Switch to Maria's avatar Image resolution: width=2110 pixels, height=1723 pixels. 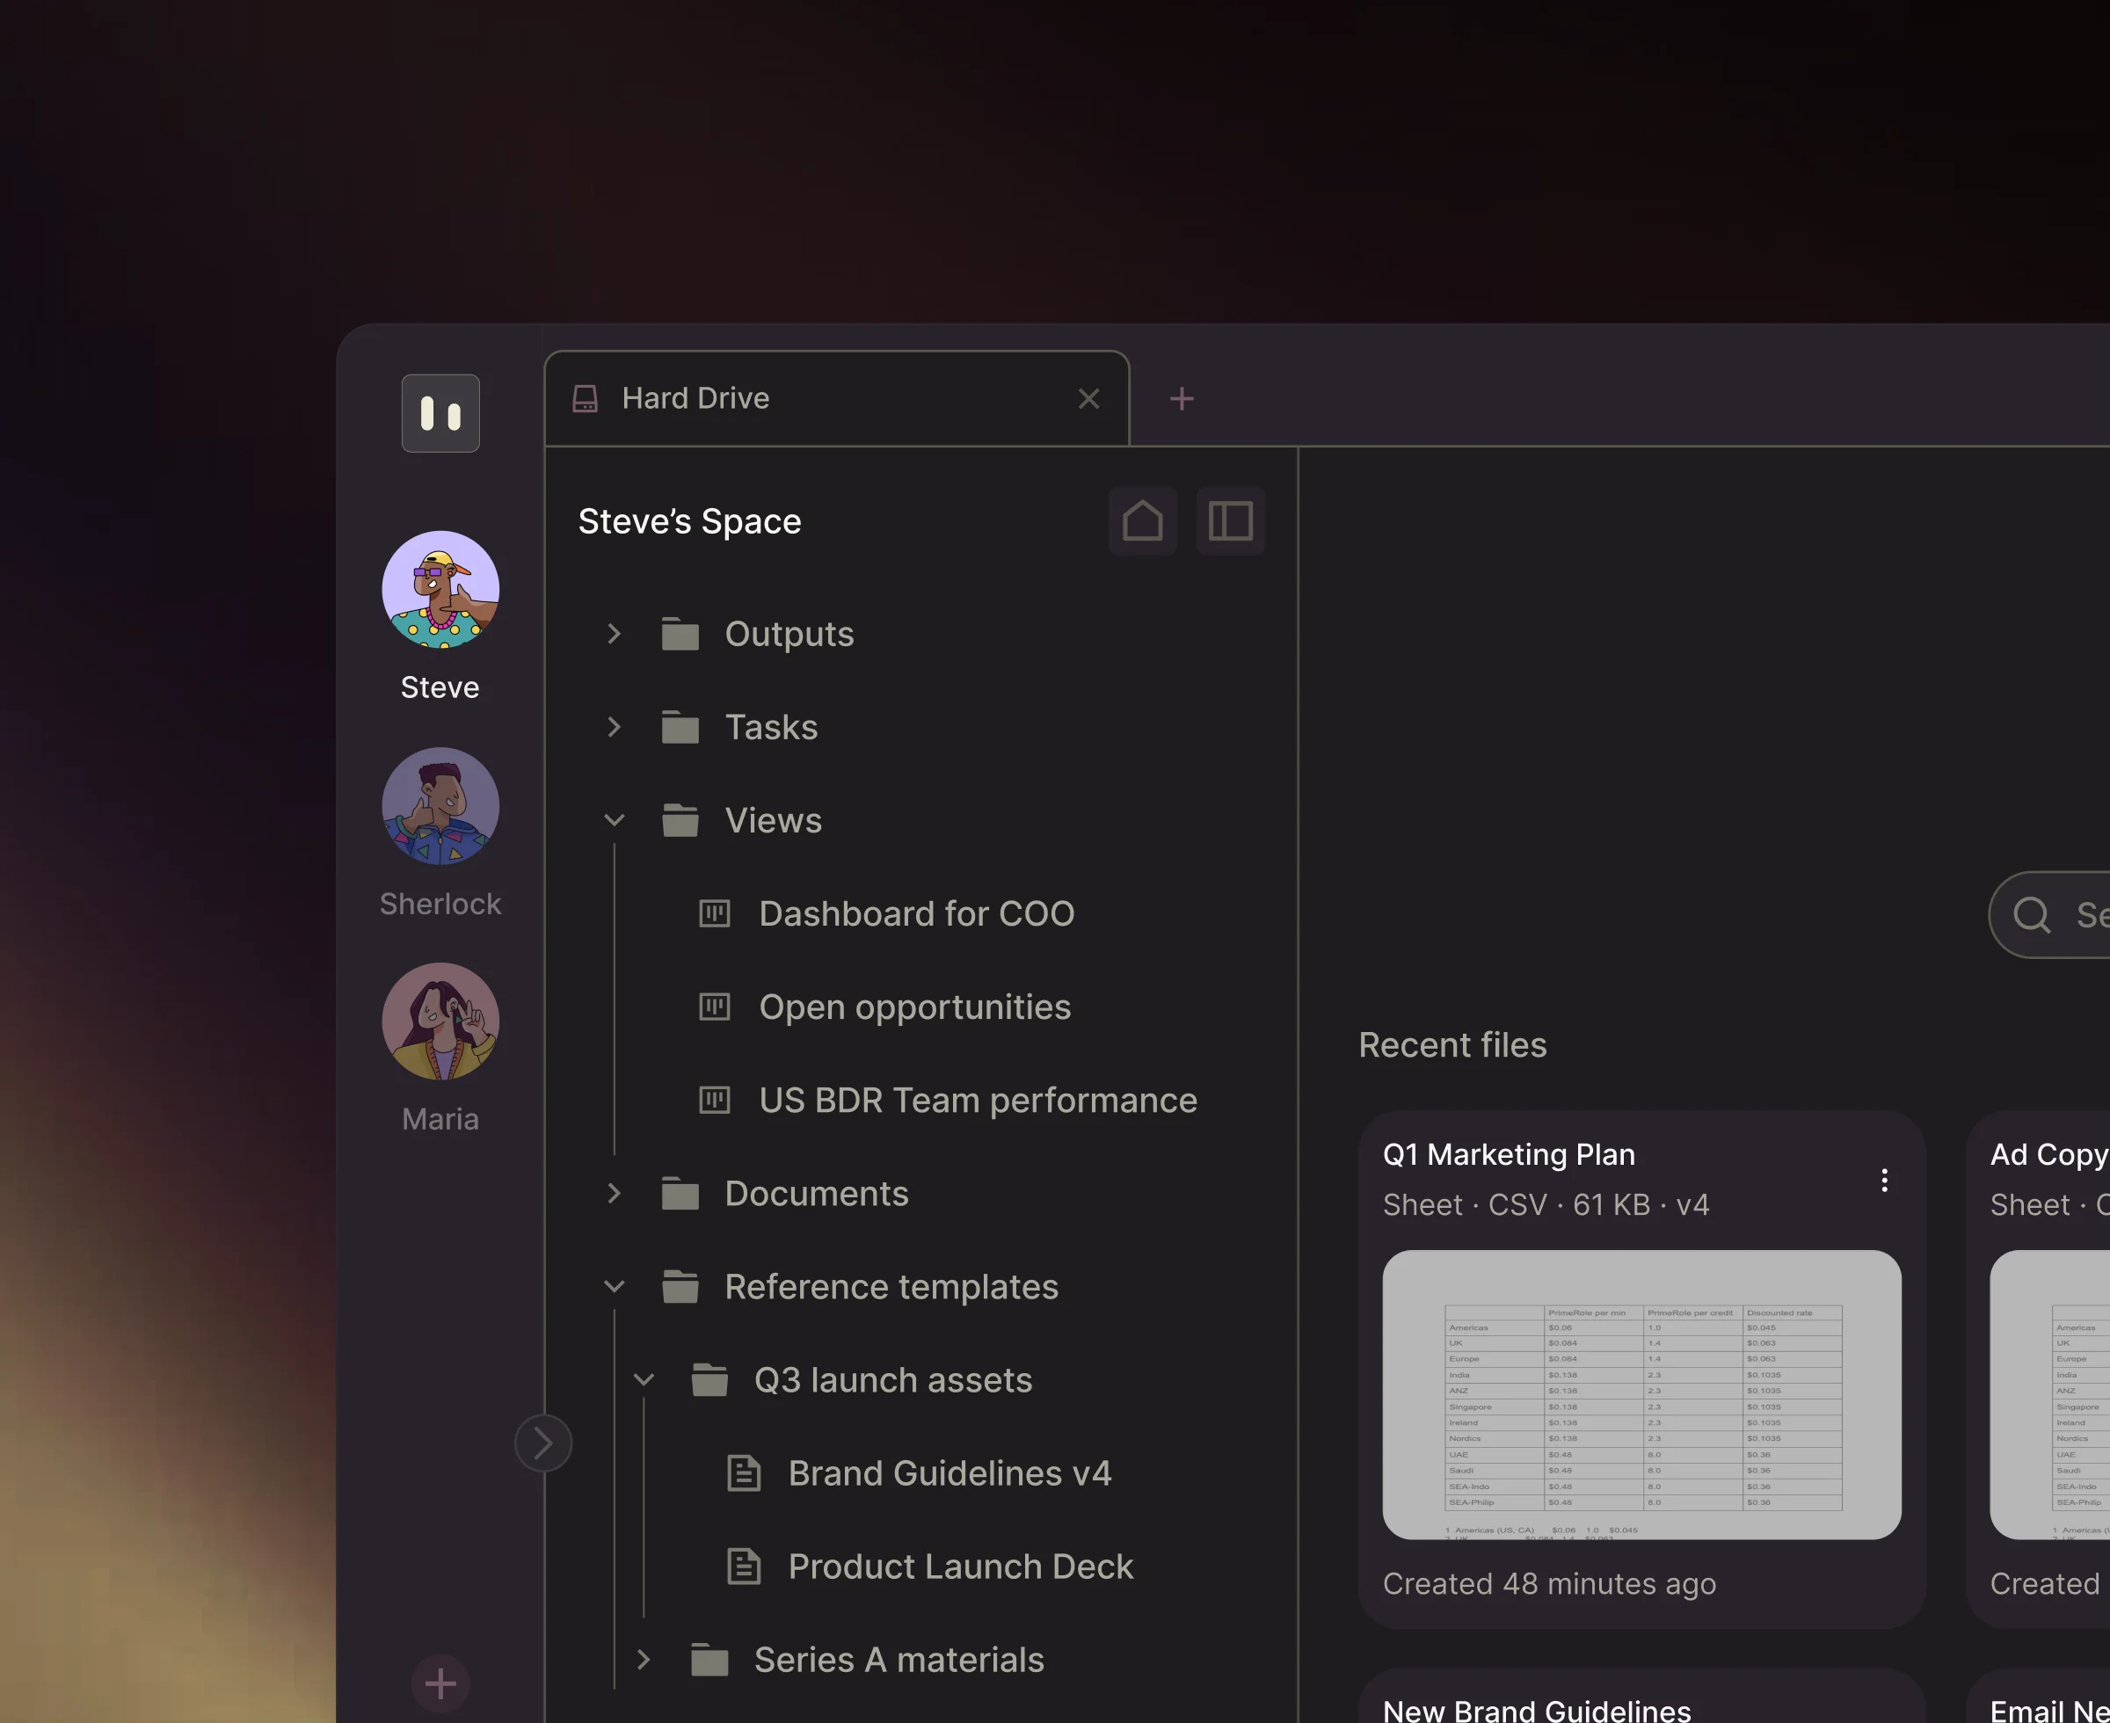[x=440, y=1021]
